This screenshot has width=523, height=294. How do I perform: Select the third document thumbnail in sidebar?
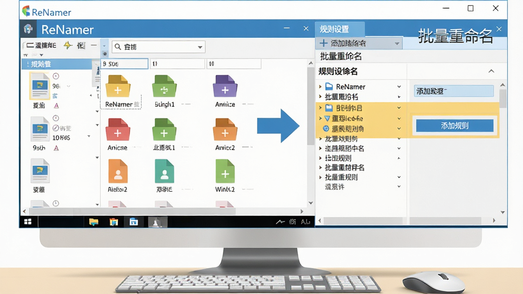[x=40, y=170]
